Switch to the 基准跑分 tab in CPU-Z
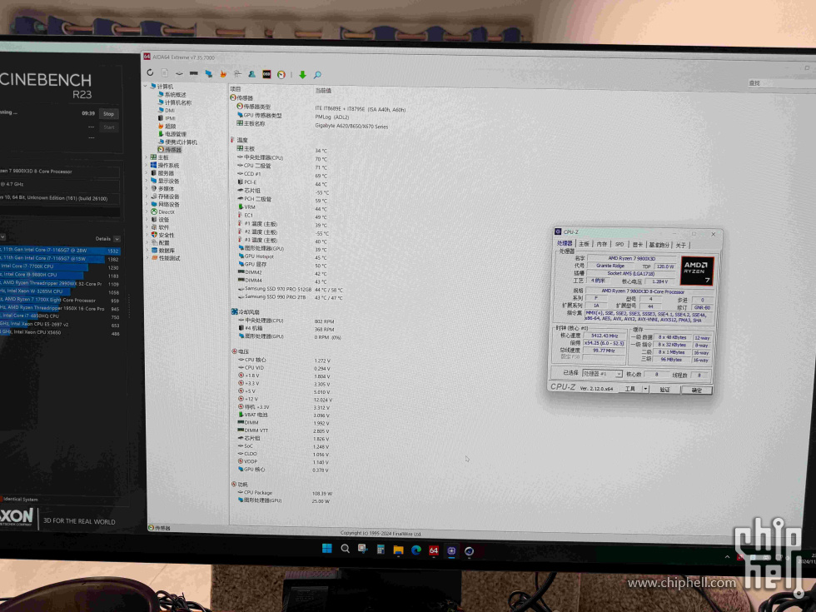 [659, 245]
